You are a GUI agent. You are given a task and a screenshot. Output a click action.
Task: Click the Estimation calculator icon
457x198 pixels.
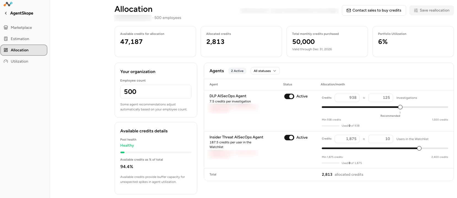(6, 39)
